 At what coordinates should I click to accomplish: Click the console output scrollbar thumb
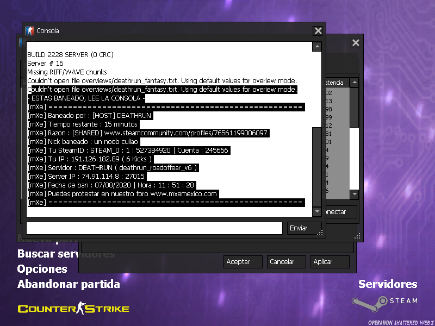(317, 167)
